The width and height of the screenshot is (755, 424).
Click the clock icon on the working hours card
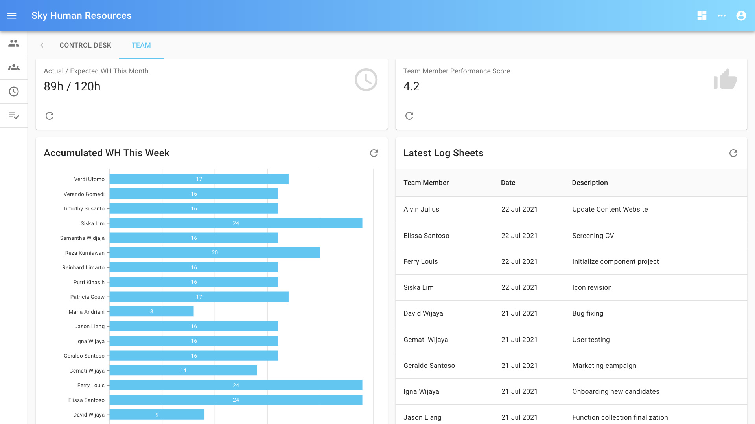tap(366, 79)
